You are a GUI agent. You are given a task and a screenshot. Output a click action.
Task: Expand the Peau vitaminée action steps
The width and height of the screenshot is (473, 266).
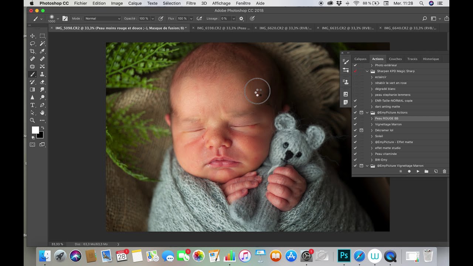[x=372, y=154]
